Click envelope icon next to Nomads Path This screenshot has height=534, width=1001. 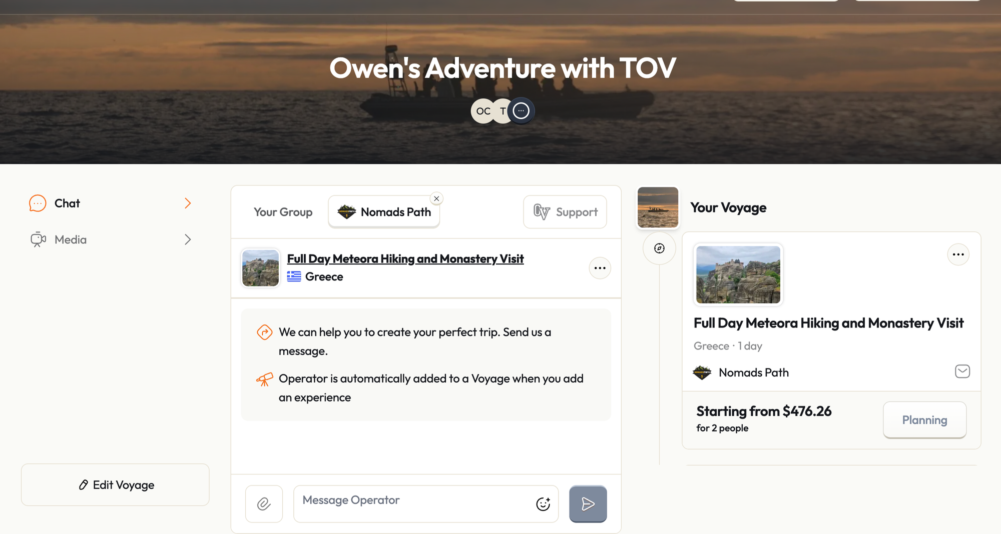pos(962,371)
